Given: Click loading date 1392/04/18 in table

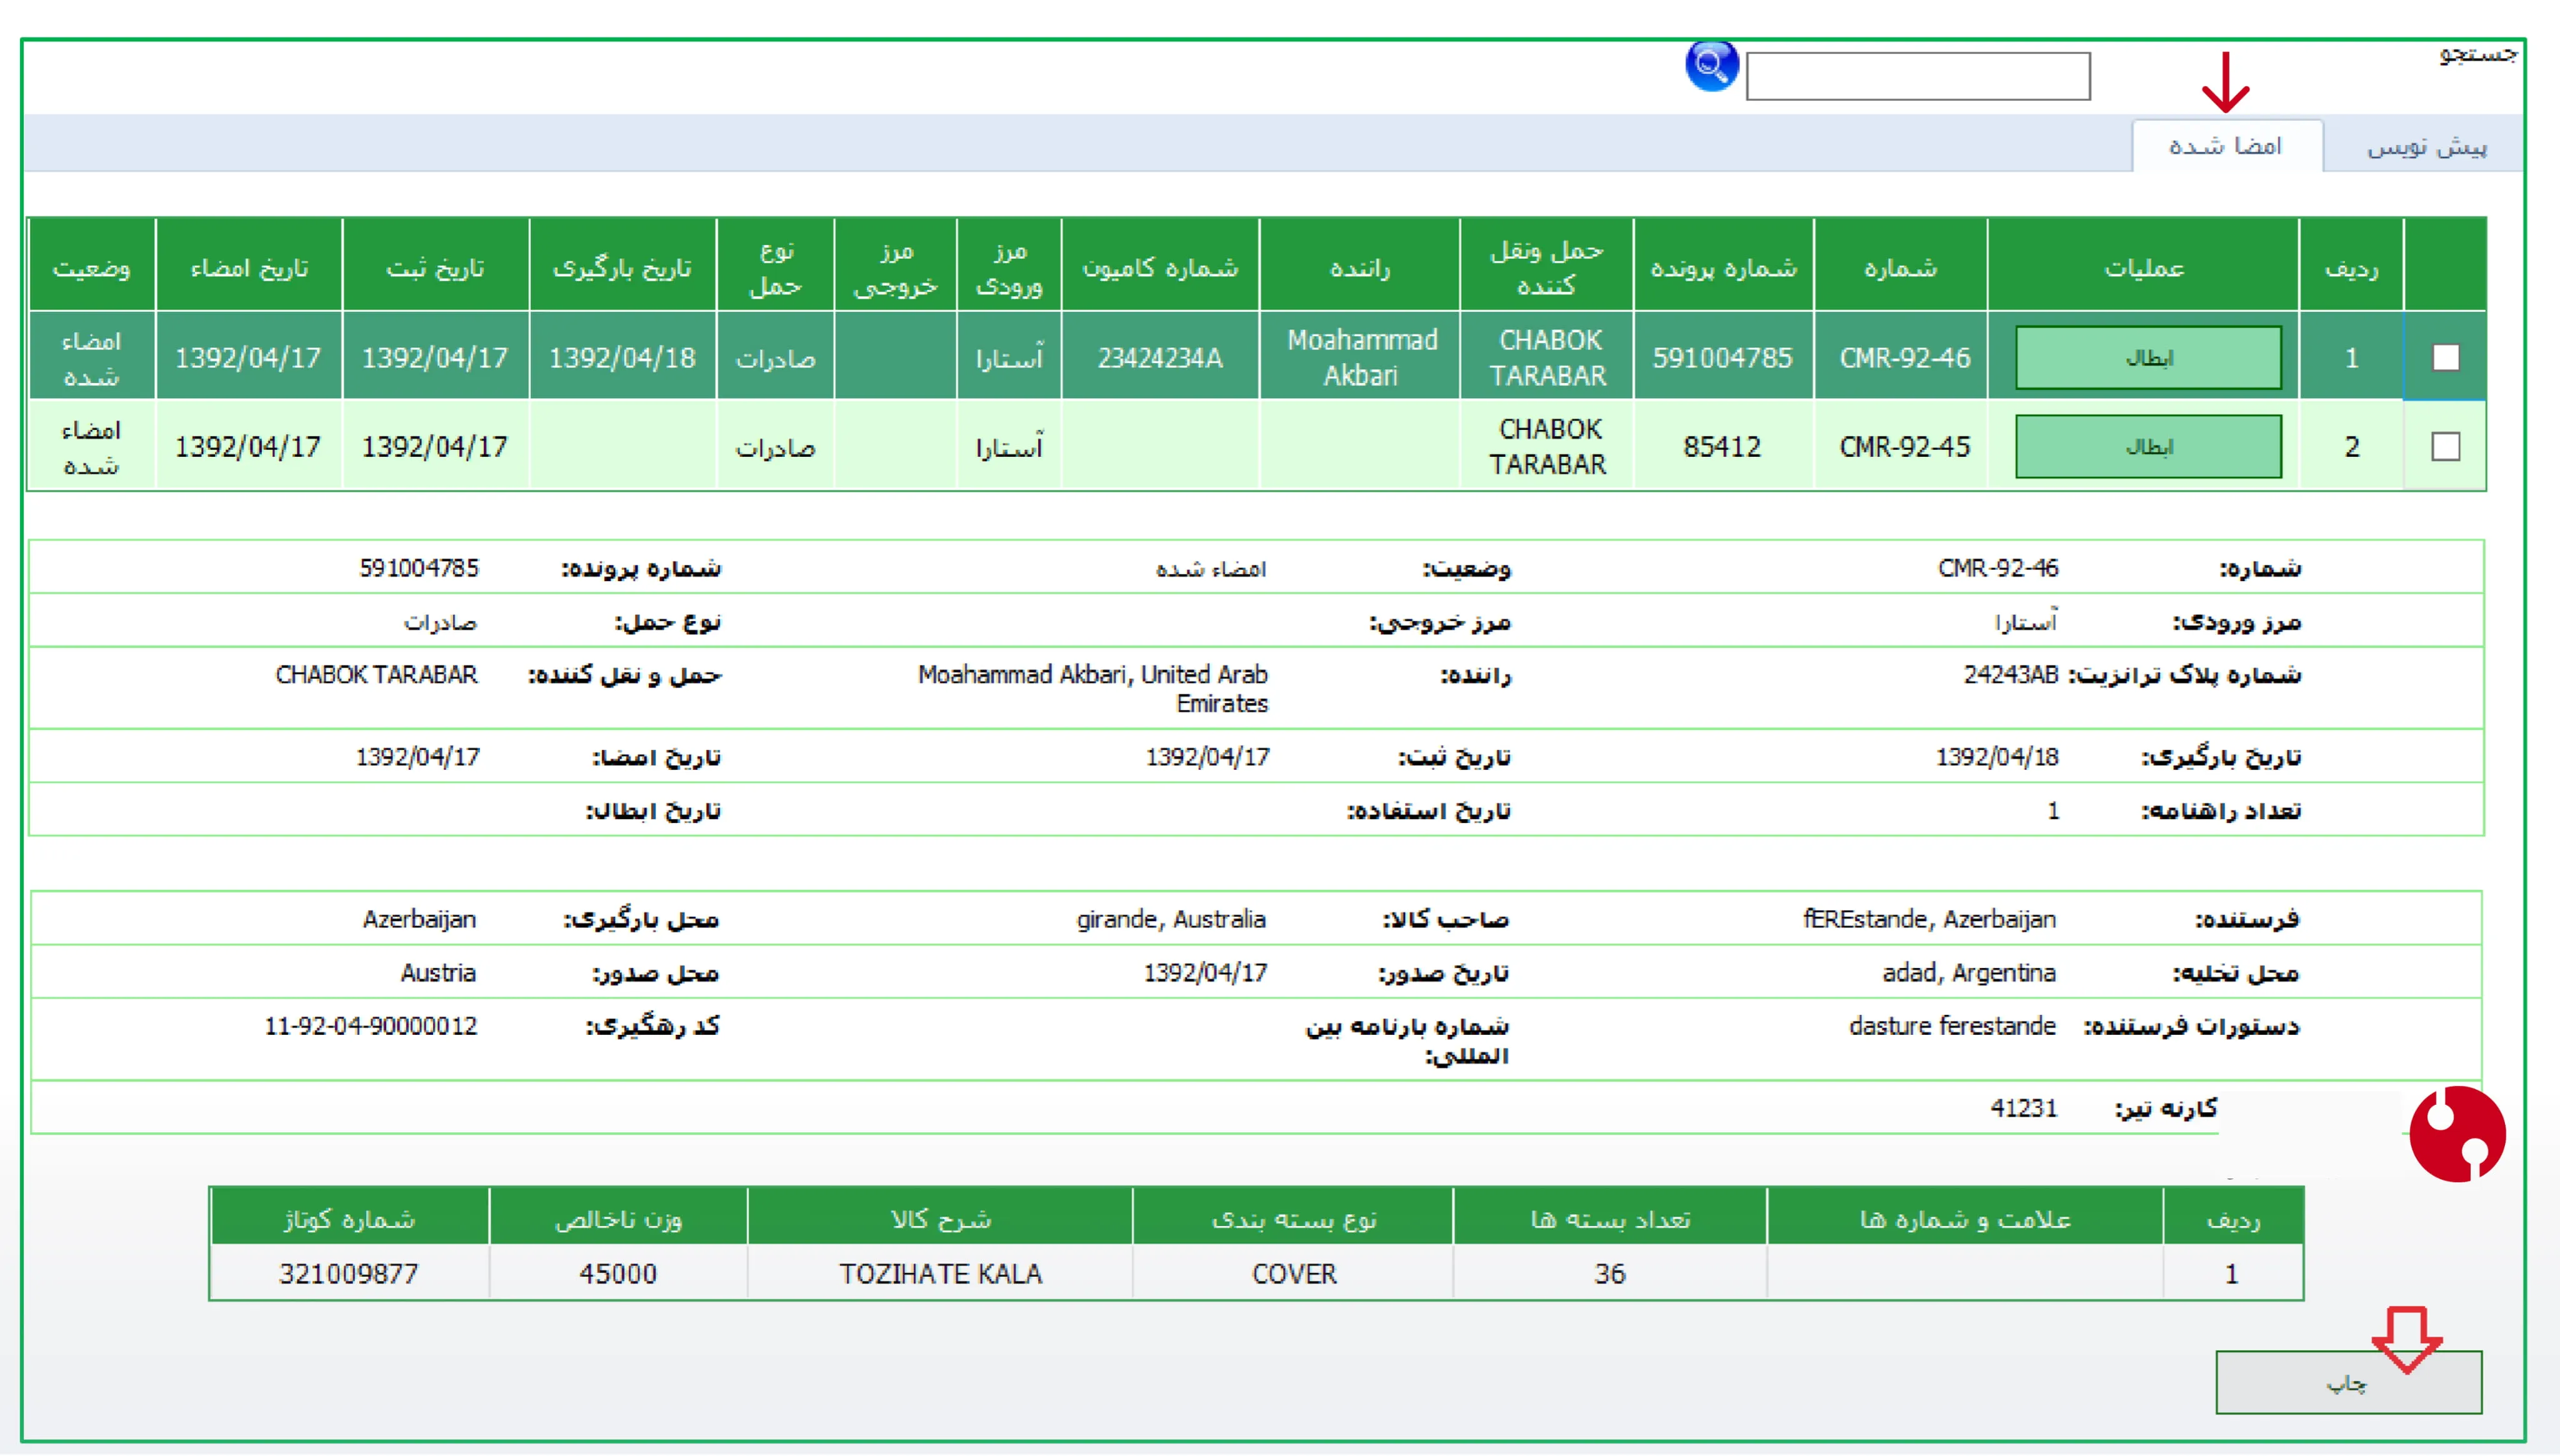Looking at the screenshot, I should [x=622, y=357].
